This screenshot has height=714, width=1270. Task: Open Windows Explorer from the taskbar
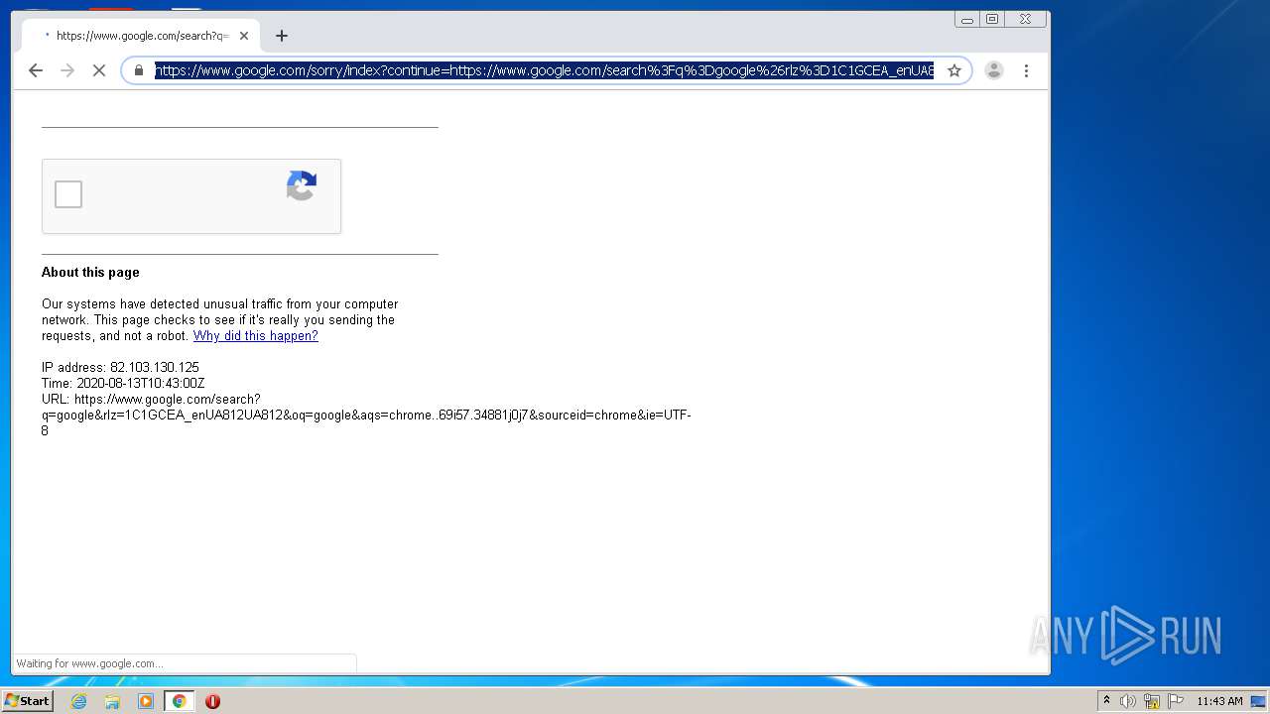112,701
